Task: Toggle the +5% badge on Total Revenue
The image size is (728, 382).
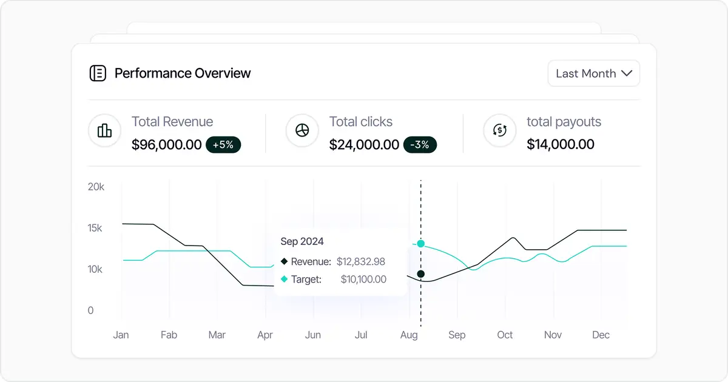Action: [223, 145]
